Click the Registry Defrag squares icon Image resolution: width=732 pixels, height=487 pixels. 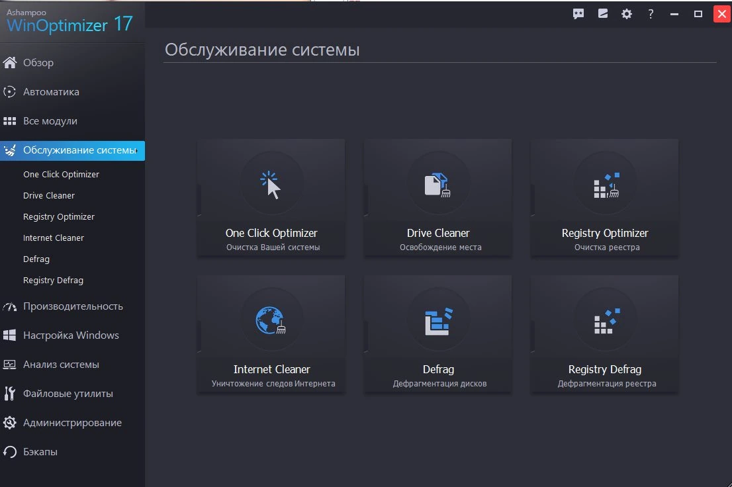[x=606, y=321]
